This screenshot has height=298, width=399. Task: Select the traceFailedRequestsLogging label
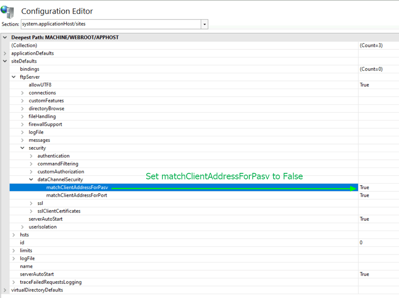click(50, 282)
